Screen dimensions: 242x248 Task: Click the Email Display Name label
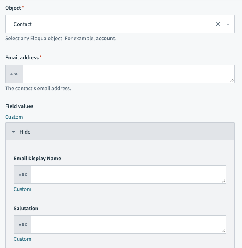coord(37,158)
